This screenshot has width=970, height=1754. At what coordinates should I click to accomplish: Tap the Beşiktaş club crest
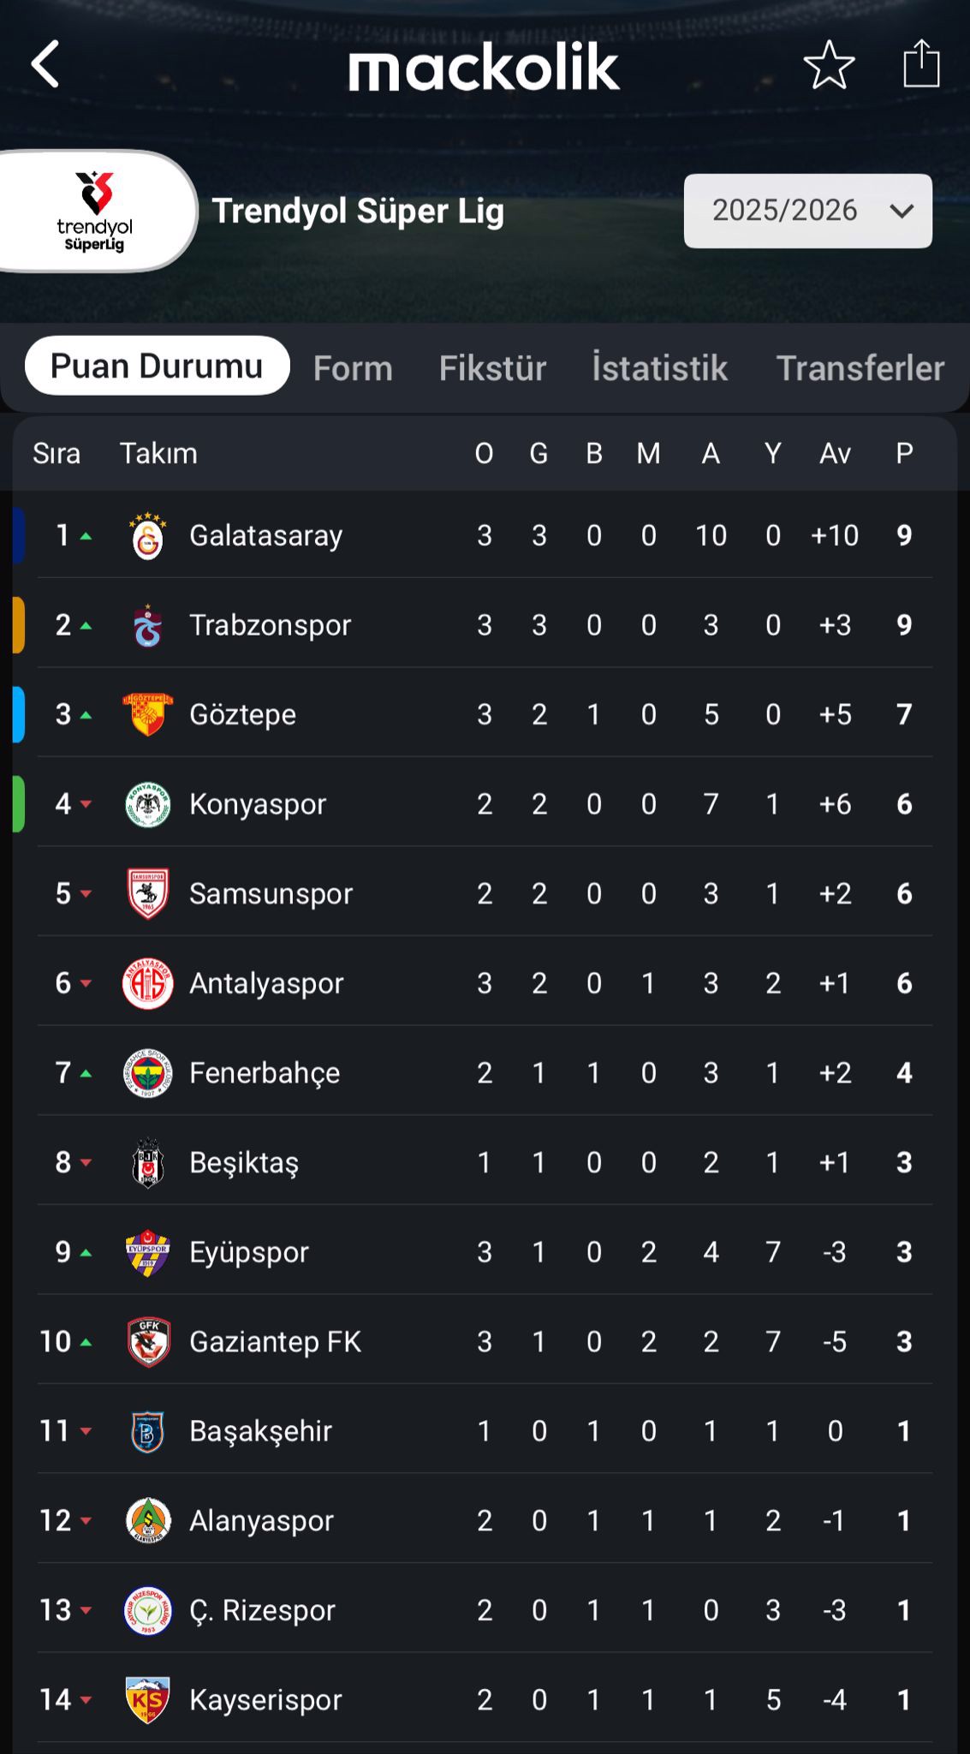(148, 1162)
